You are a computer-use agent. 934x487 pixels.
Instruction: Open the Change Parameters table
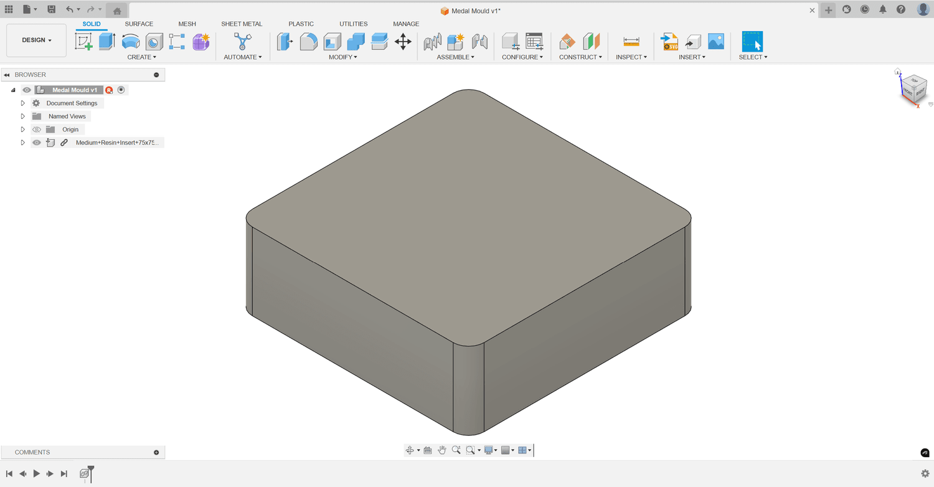pos(534,42)
